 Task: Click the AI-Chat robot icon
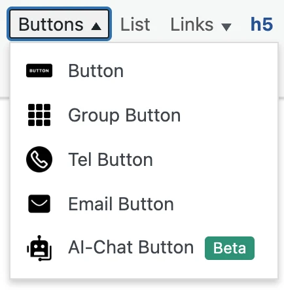click(x=39, y=248)
